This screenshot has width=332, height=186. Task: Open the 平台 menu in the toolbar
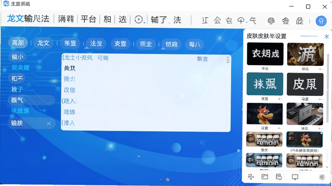point(88,19)
